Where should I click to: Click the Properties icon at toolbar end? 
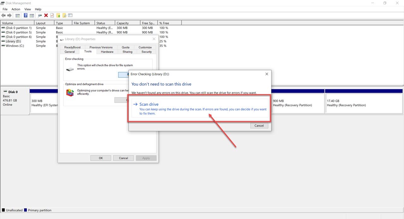pyautogui.click(x=70, y=15)
